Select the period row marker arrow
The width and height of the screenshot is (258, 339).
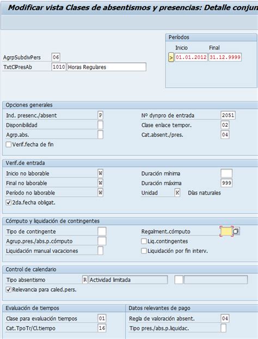coord(171,58)
